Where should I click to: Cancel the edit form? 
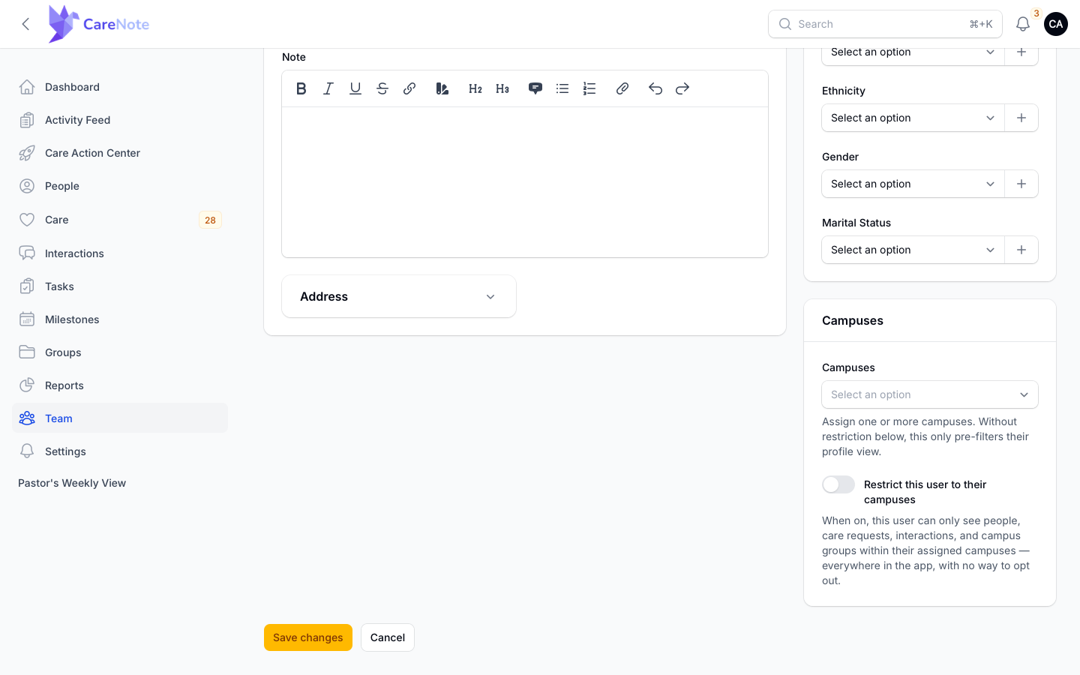[x=388, y=637]
